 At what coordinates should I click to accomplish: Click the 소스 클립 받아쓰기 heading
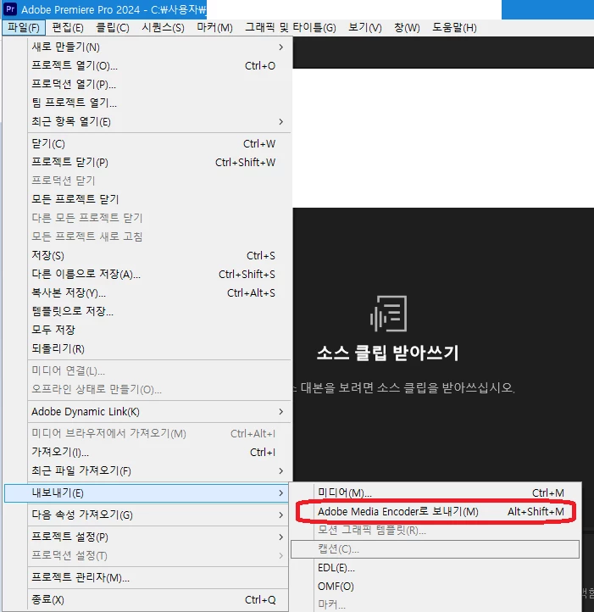[387, 353]
